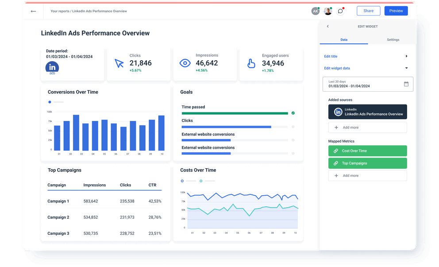
Task: Select the Data tab
Action: (343, 39)
